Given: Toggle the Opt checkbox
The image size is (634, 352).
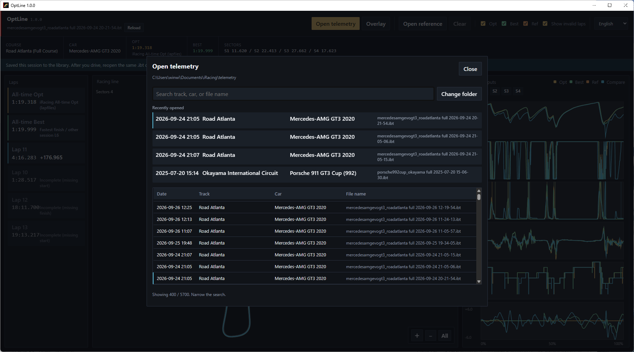Looking at the screenshot, I should (x=483, y=24).
